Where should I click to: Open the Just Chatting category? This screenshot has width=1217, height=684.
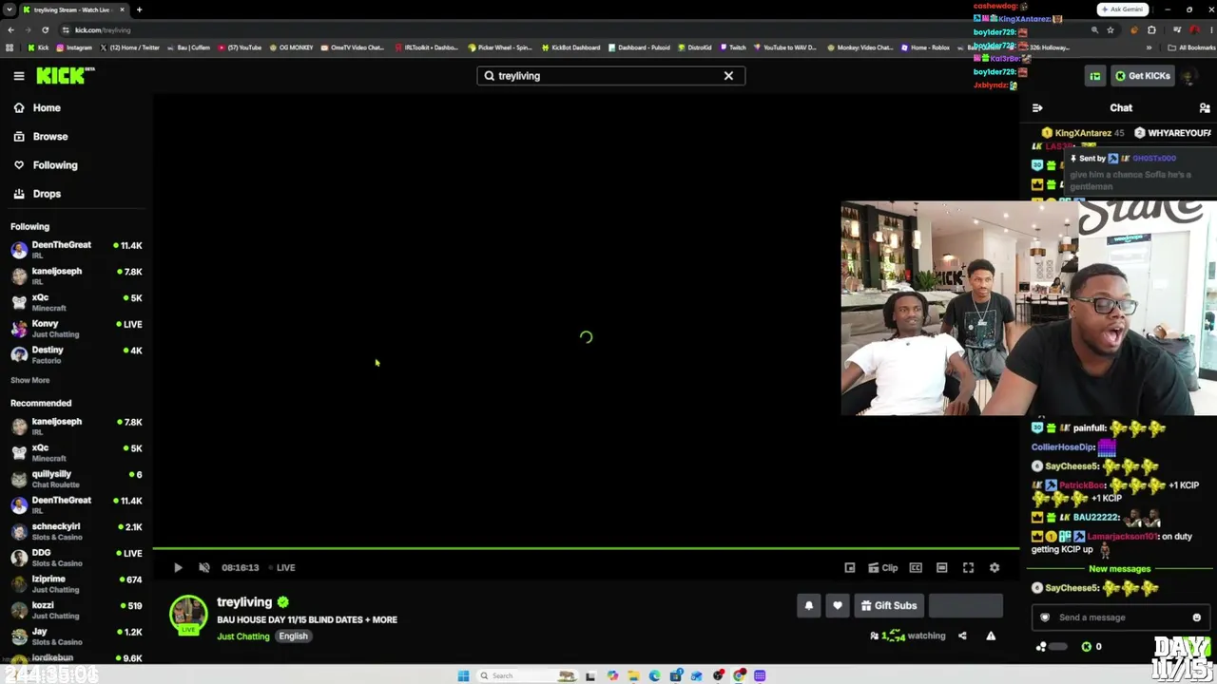pyautogui.click(x=243, y=636)
